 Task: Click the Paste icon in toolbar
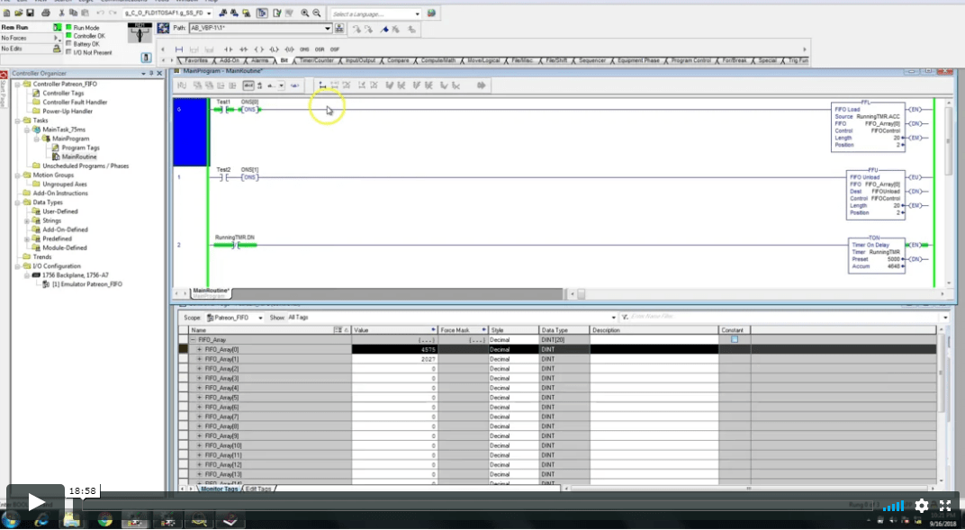85,13
